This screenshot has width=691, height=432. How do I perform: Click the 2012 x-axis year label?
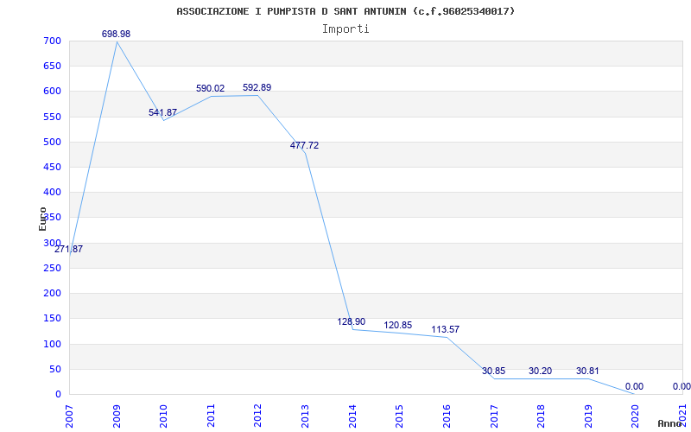coord(257,416)
